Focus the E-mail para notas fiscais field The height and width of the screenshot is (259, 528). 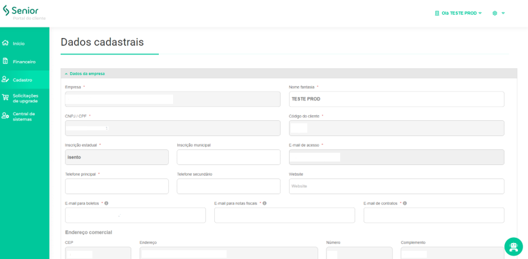point(284,215)
